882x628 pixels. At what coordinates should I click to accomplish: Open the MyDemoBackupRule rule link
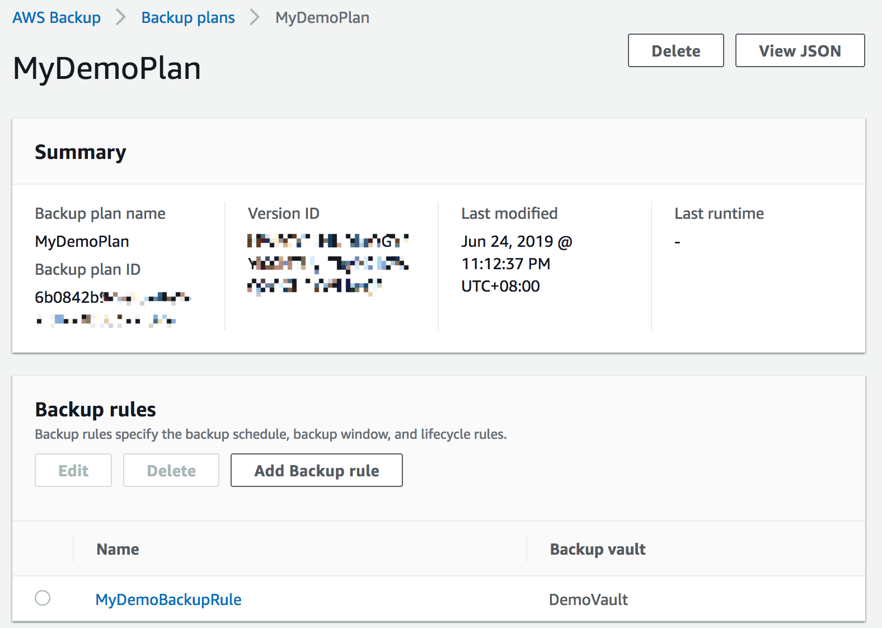[x=168, y=599]
